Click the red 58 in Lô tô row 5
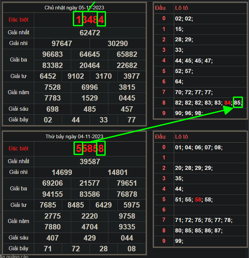The image size is (249, 258). click(198, 199)
